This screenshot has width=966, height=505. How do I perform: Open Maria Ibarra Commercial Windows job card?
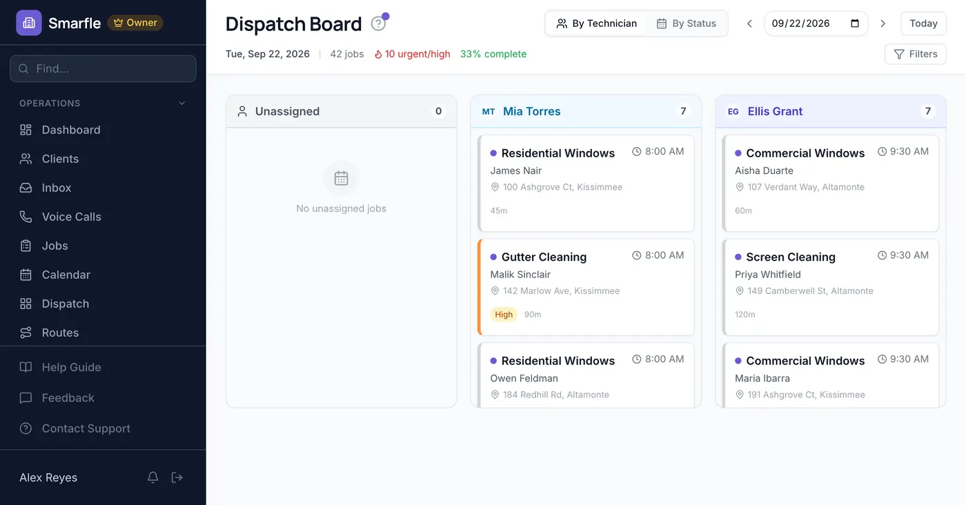831,375
